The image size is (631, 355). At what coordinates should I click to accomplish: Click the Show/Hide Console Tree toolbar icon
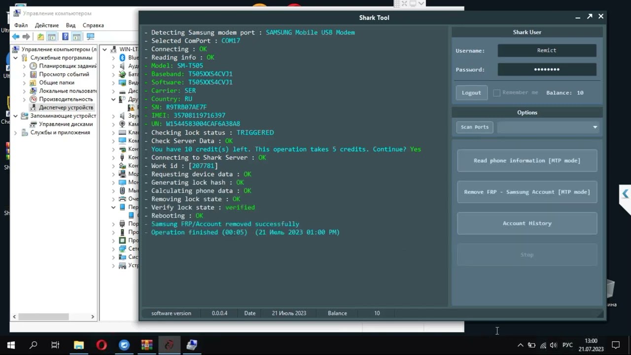click(52, 37)
